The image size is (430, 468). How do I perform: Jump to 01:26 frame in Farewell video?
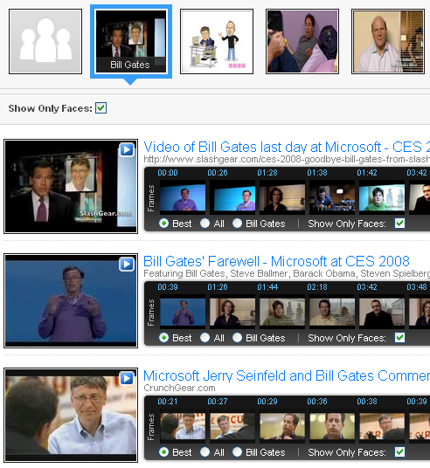coord(232,312)
